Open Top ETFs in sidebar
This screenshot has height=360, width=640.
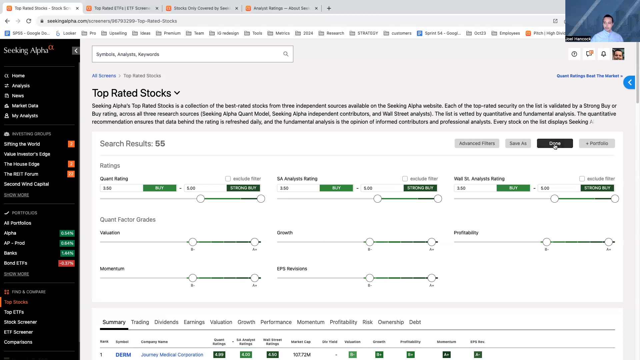pyautogui.click(x=14, y=312)
